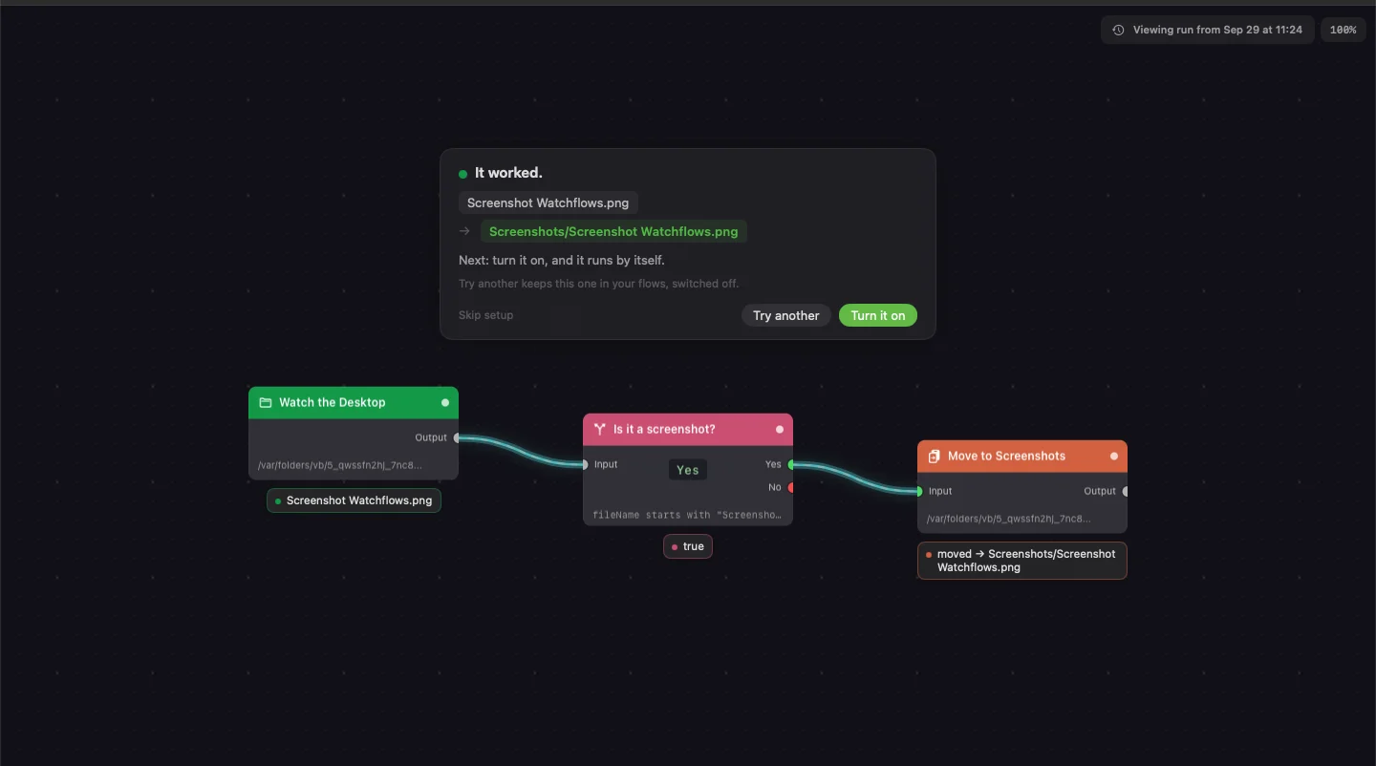Click the folder path in Watch the Desktop node
The image size is (1376, 766).
pyautogui.click(x=339, y=465)
